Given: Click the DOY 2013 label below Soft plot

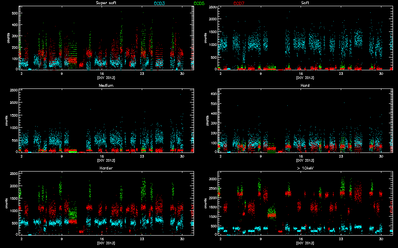Looking at the screenshot, I should pos(305,77).
